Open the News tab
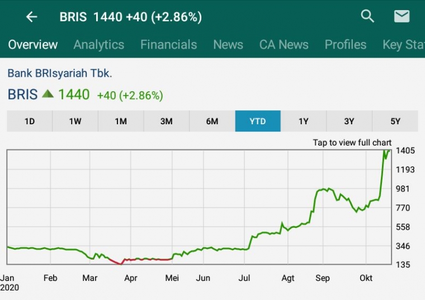425x300 pixels. [x=228, y=44]
